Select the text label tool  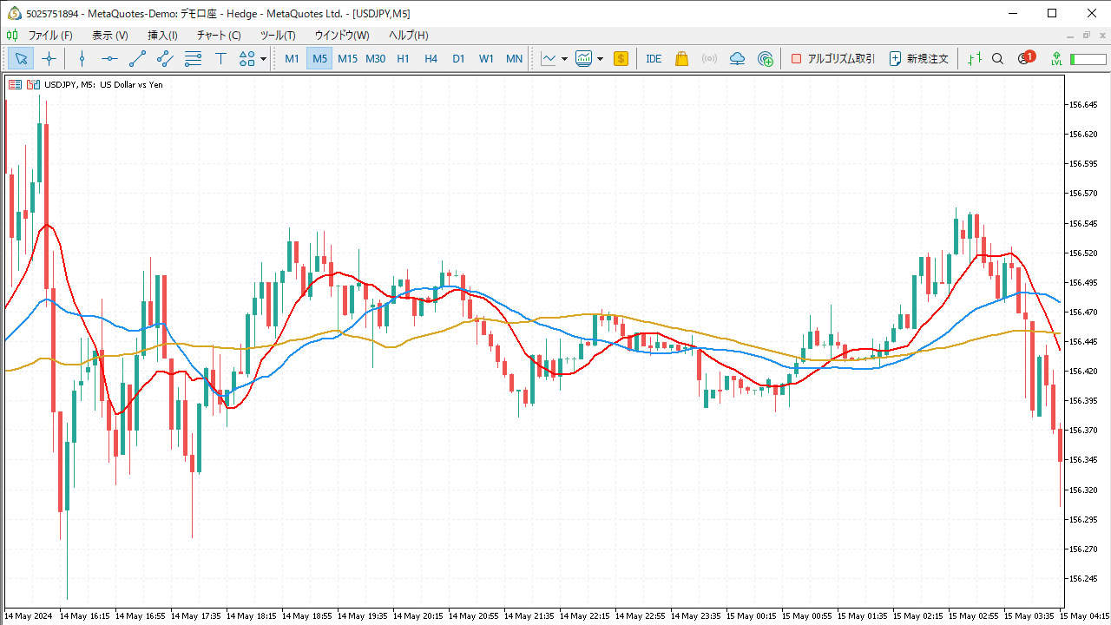pyautogui.click(x=220, y=58)
